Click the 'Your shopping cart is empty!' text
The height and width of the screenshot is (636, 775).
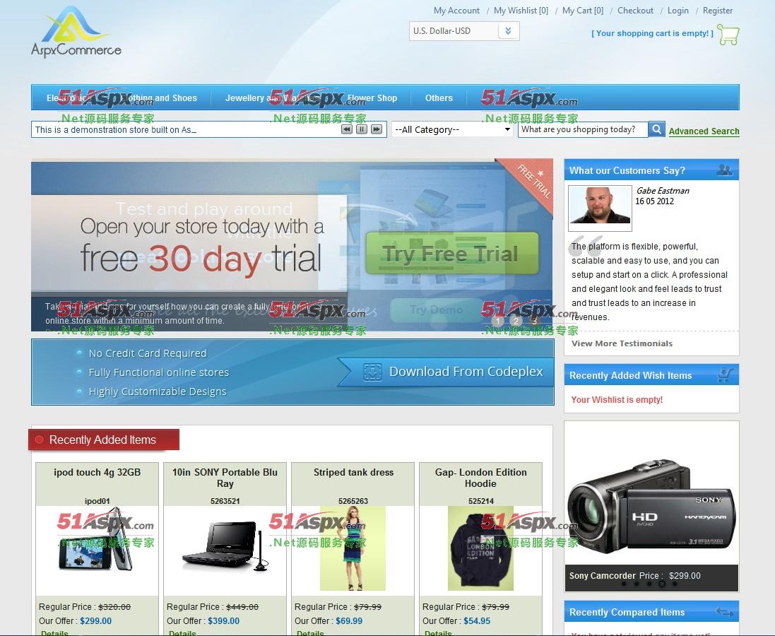point(652,33)
